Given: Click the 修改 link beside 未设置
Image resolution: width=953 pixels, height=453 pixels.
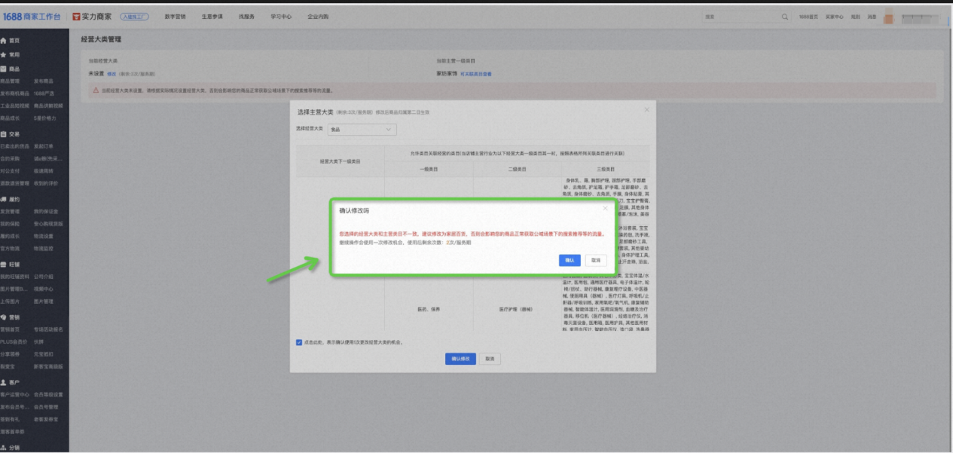Looking at the screenshot, I should click(x=111, y=74).
